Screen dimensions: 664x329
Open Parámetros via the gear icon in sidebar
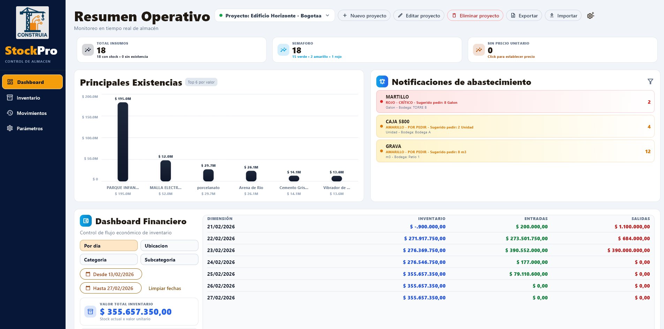point(10,128)
